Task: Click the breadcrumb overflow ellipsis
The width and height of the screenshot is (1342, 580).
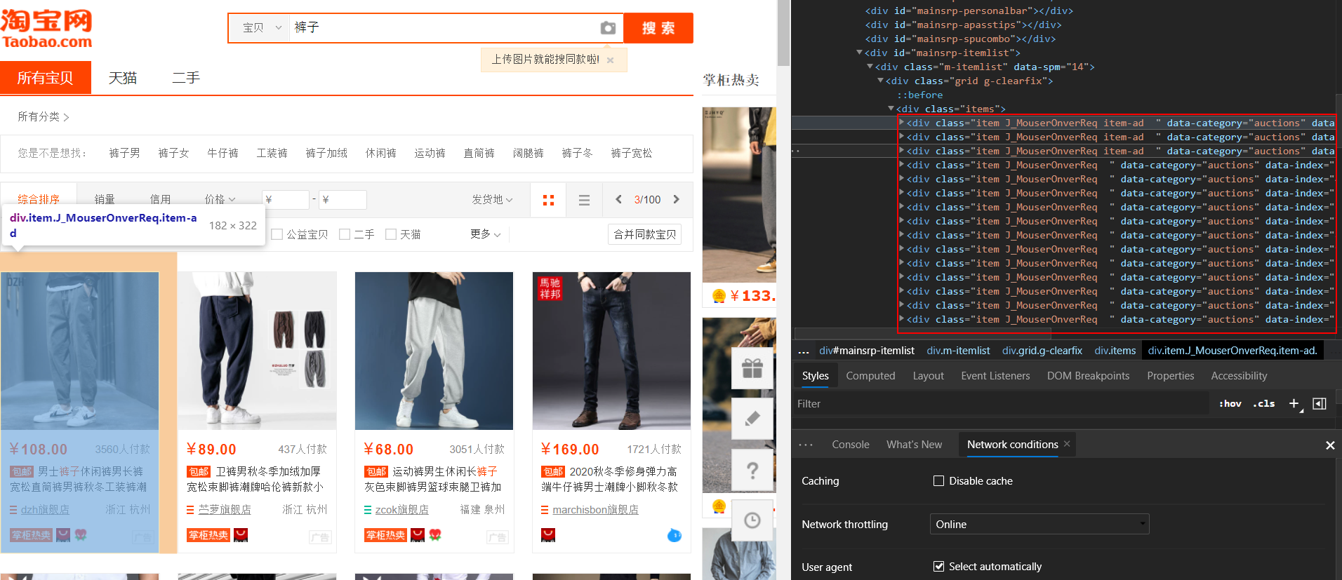Action: [804, 351]
